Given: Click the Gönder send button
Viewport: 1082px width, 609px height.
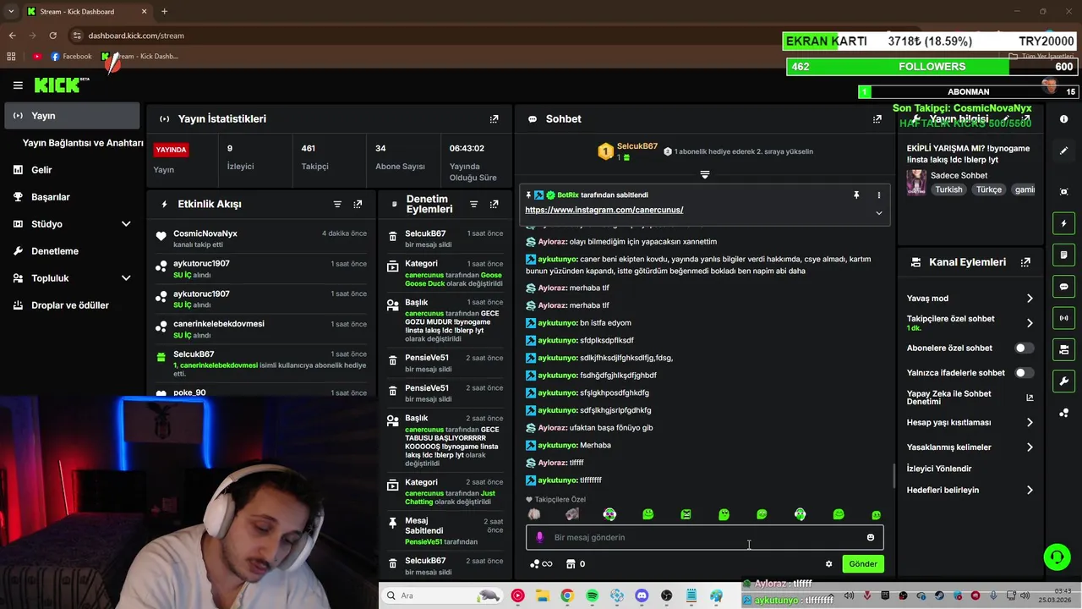Looking at the screenshot, I should tap(863, 564).
